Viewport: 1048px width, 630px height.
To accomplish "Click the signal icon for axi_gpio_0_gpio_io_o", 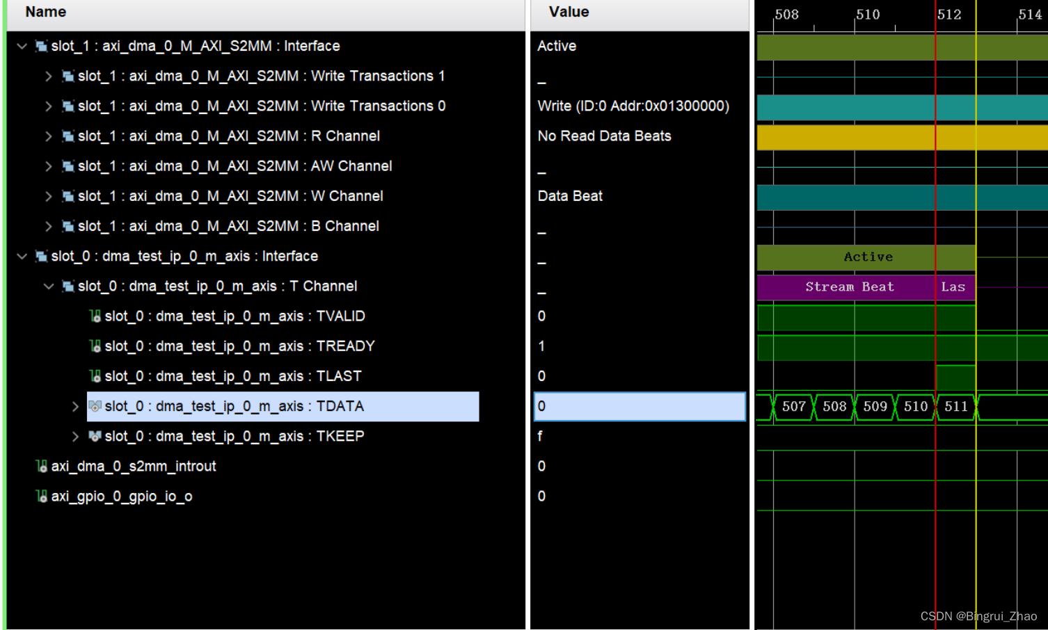I will click(x=41, y=496).
